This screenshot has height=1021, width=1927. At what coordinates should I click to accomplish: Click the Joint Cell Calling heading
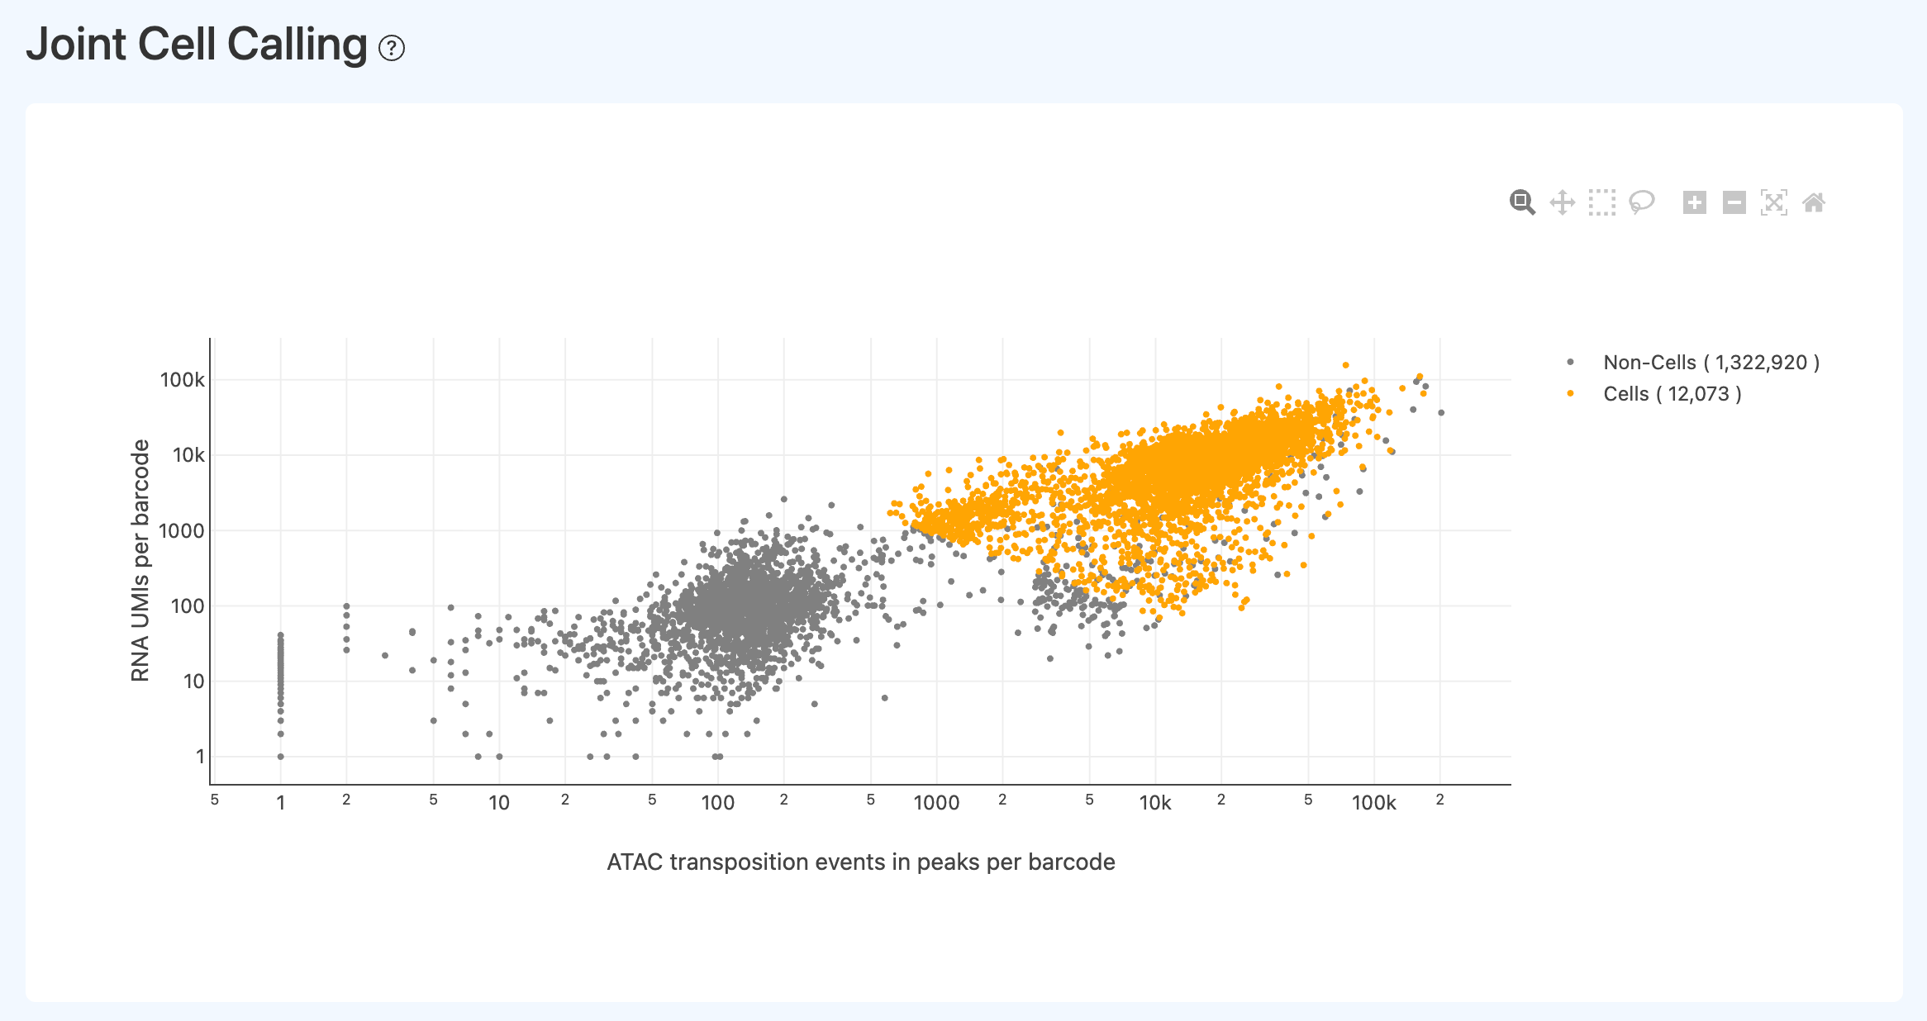pyautogui.click(x=197, y=45)
